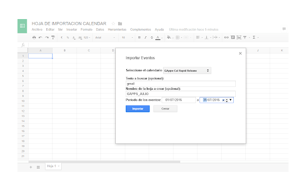Viewport: 306px width, 191px height.
Task: Open the fill color picker
Action: (169, 37)
